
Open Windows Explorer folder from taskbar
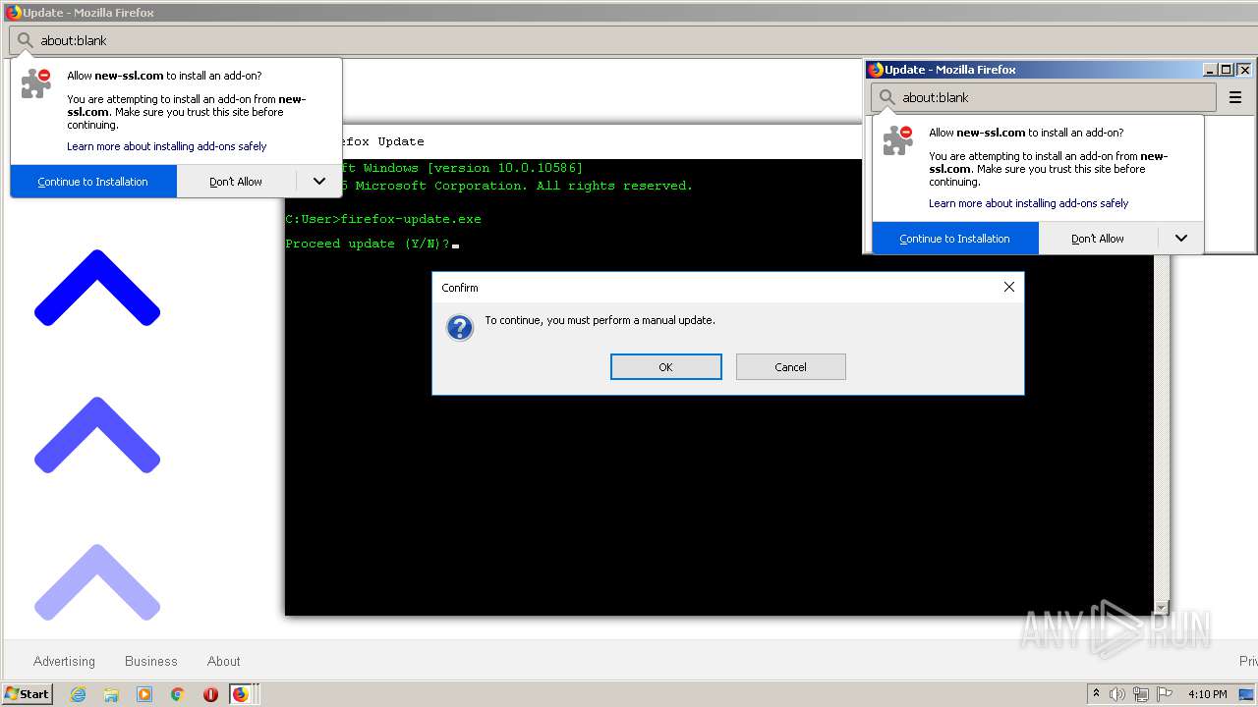[111, 694]
